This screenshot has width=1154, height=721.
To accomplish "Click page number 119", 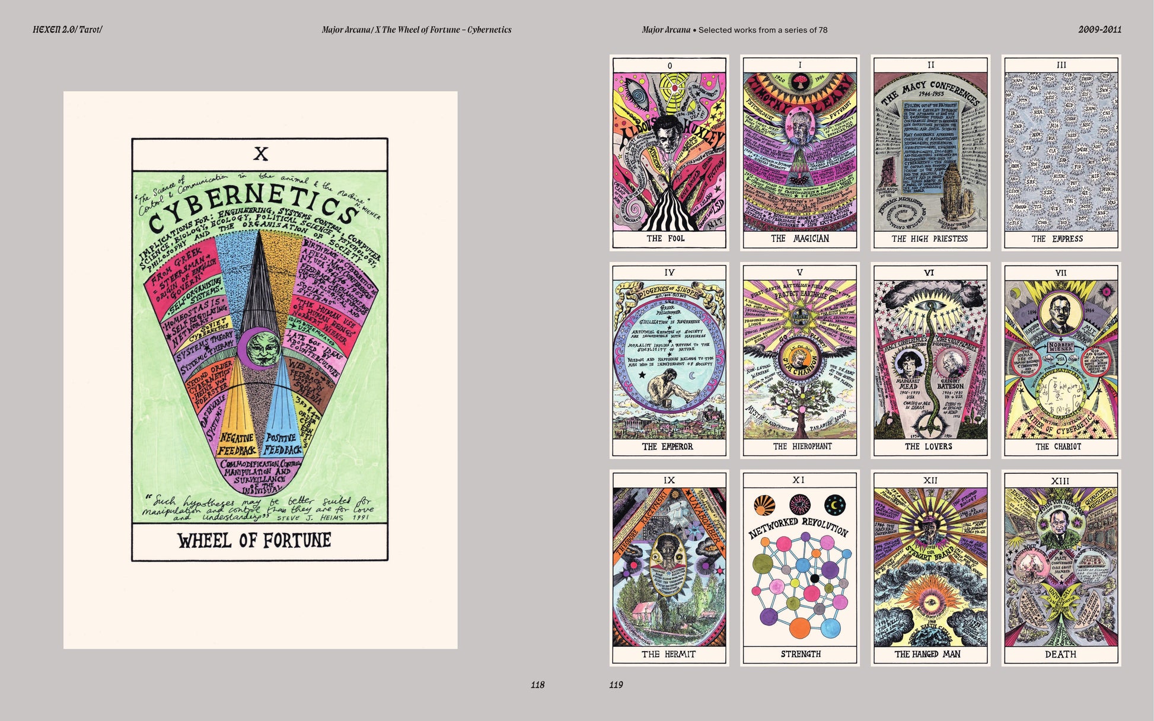I will (x=616, y=685).
